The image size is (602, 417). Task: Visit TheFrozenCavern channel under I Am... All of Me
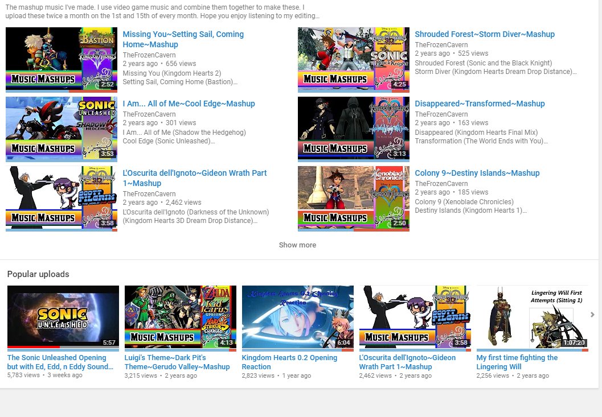coord(149,114)
